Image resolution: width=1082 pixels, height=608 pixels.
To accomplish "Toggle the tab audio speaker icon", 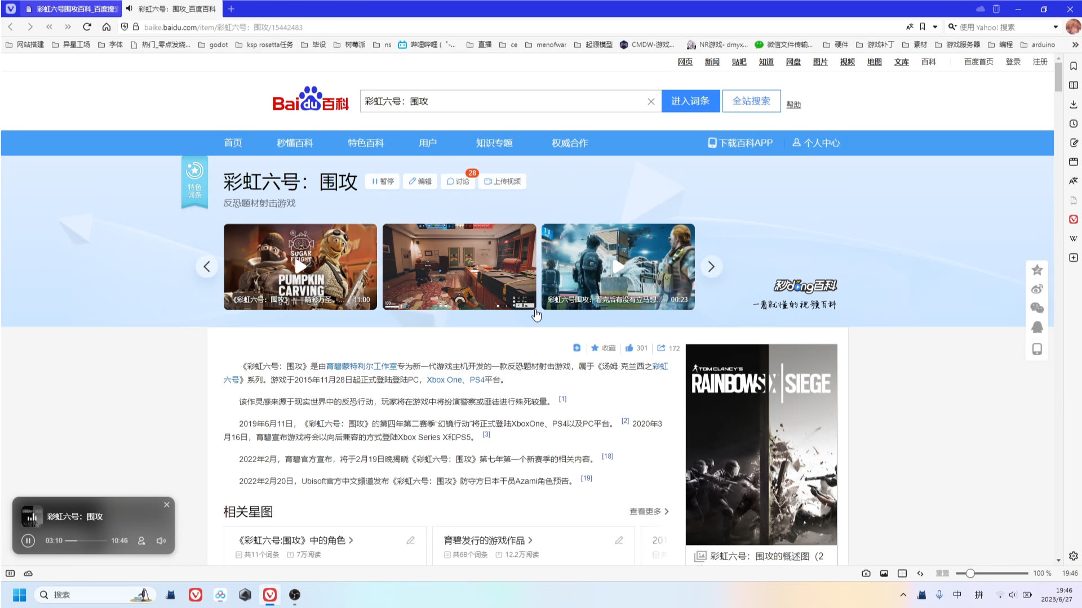I will pos(130,8).
